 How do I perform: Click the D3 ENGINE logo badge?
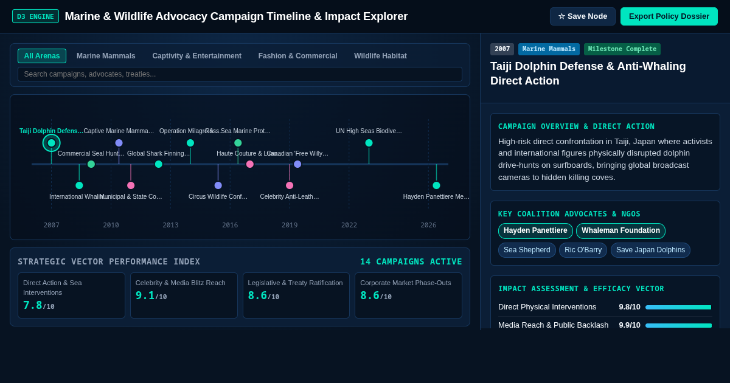coord(35,16)
